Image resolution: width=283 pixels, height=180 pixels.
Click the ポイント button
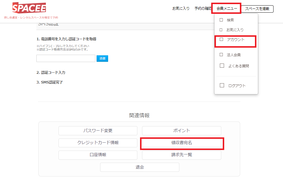click(x=181, y=131)
